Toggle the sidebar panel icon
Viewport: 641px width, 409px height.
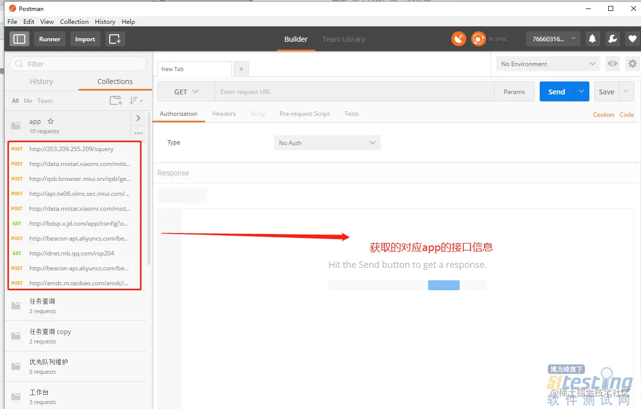click(x=19, y=39)
